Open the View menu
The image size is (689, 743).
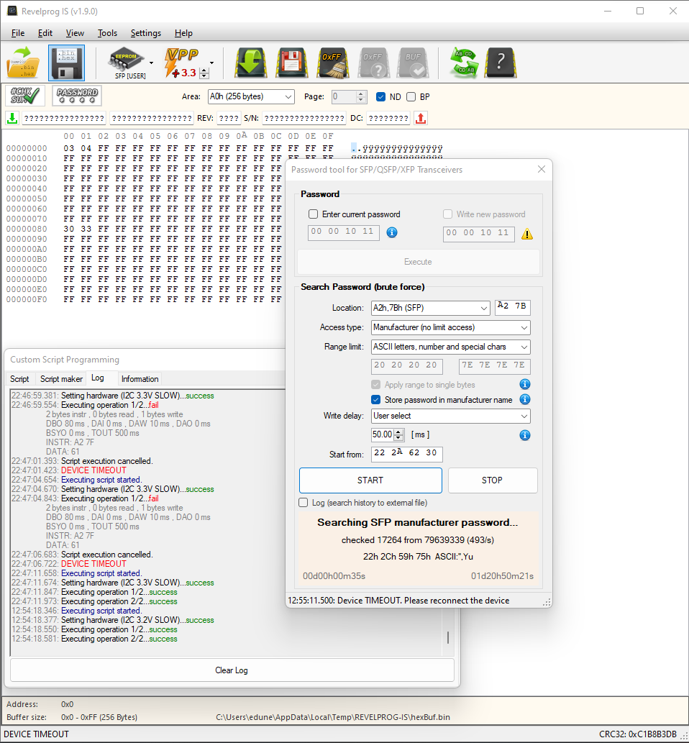tap(75, 33)
